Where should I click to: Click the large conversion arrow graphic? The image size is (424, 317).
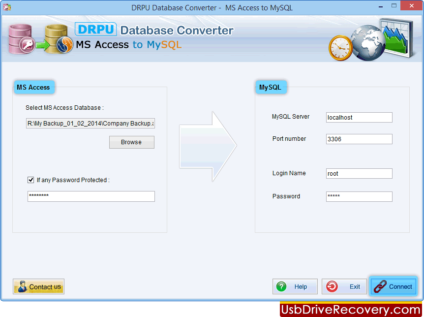point(208,146)
